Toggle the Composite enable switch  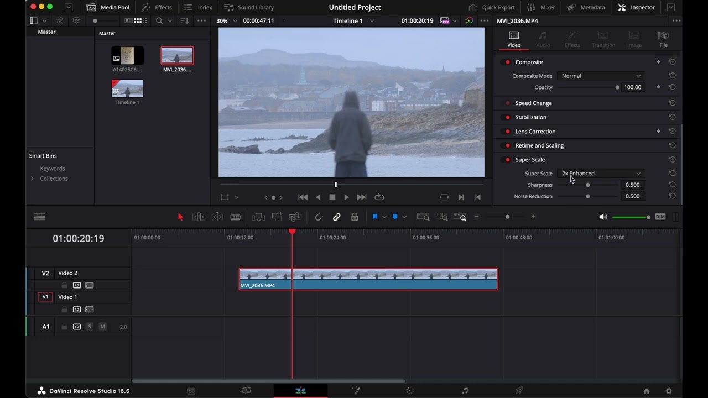pyautogui.click(x=507, y=62)
